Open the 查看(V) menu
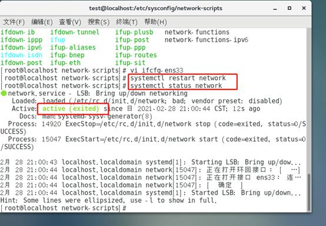 pos(70,22)
